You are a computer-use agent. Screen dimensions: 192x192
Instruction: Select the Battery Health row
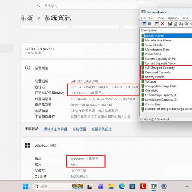166,77
